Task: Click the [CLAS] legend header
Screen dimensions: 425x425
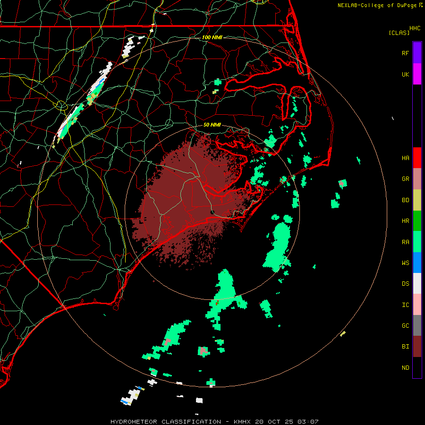Action: [399, 33]
